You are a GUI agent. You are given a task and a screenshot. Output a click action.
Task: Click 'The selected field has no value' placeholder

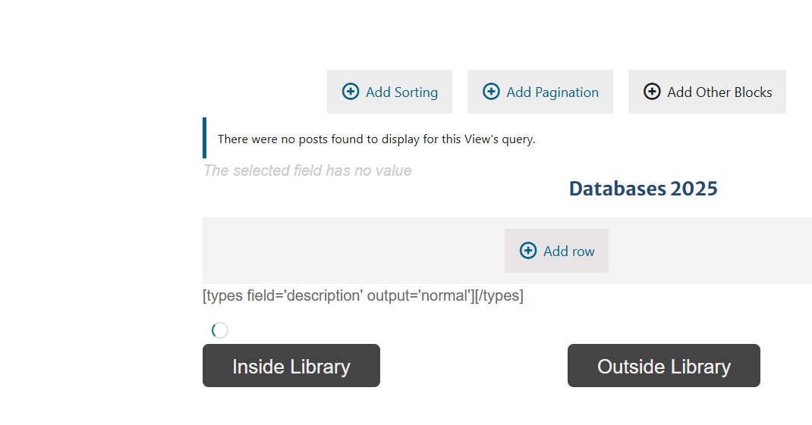point(307,170)
